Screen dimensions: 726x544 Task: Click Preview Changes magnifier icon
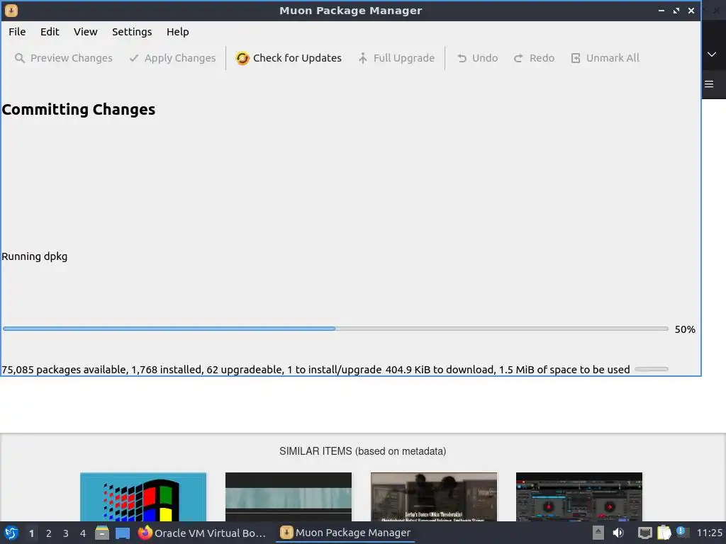(19, 58)
